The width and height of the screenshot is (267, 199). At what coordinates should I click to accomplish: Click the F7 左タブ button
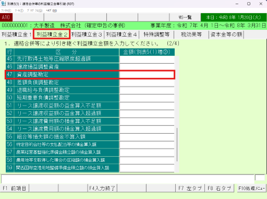point(190,188)
